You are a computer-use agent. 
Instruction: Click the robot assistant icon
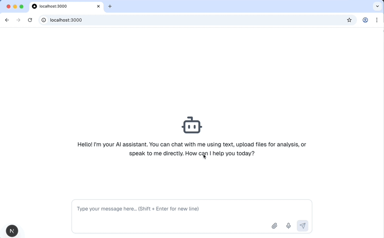192,125
